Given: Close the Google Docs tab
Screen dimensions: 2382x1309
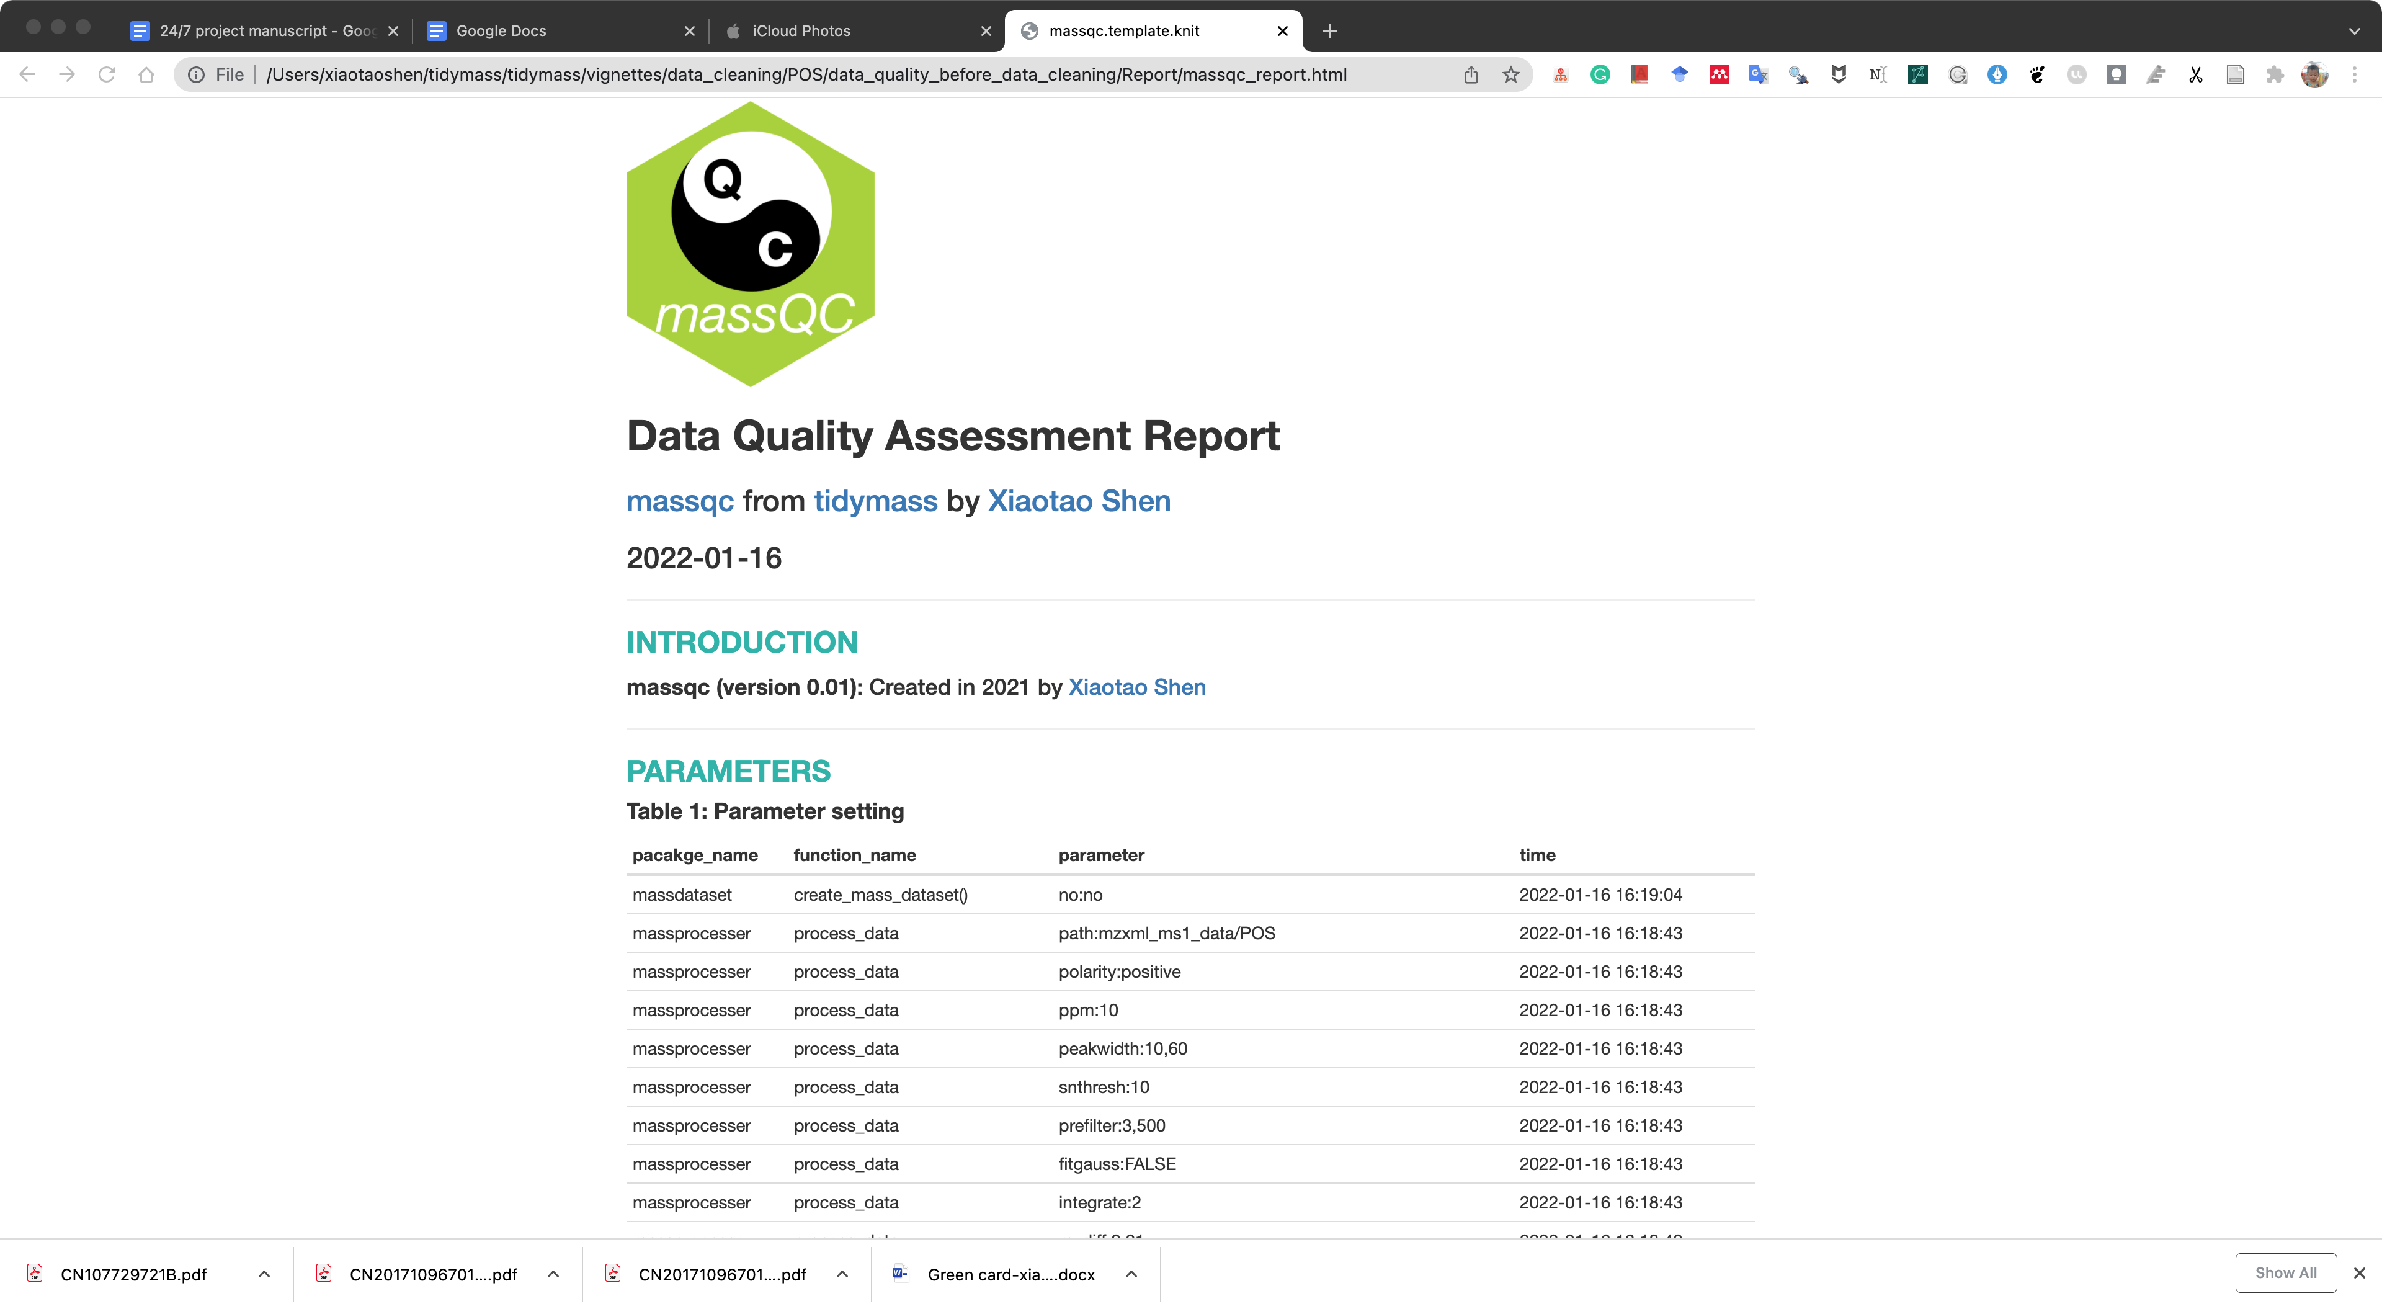Looking at the screenshot, I should pyautogui.click(x=690, y=30).
